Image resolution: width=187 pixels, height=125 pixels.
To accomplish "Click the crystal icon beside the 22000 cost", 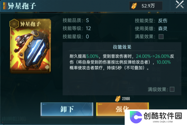I will [118, 99].
